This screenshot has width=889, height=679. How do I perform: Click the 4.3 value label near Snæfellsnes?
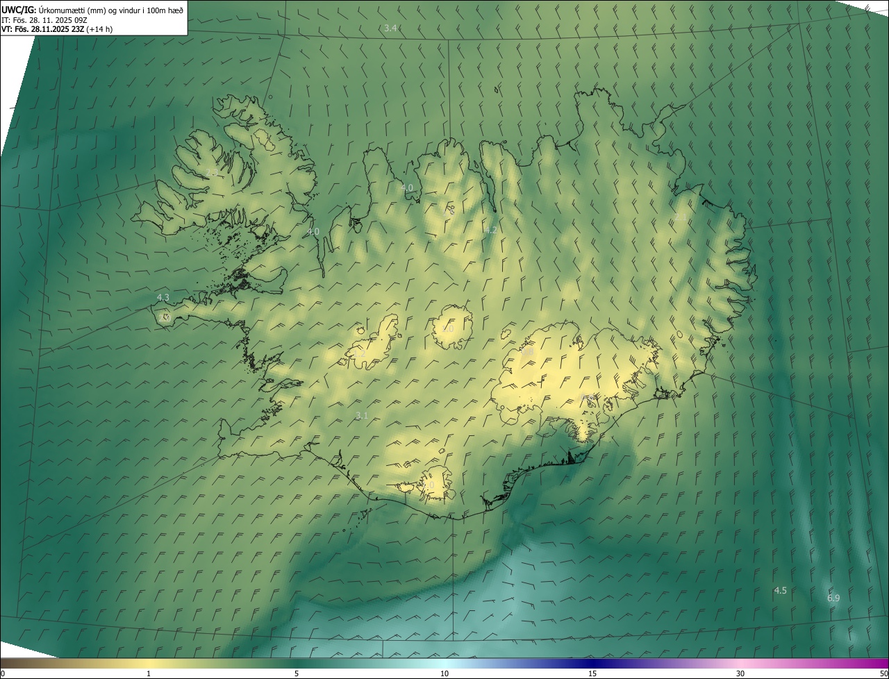click(x=163, y=297)
